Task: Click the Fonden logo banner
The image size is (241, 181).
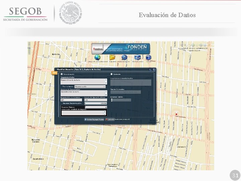Action: [120, 49]
